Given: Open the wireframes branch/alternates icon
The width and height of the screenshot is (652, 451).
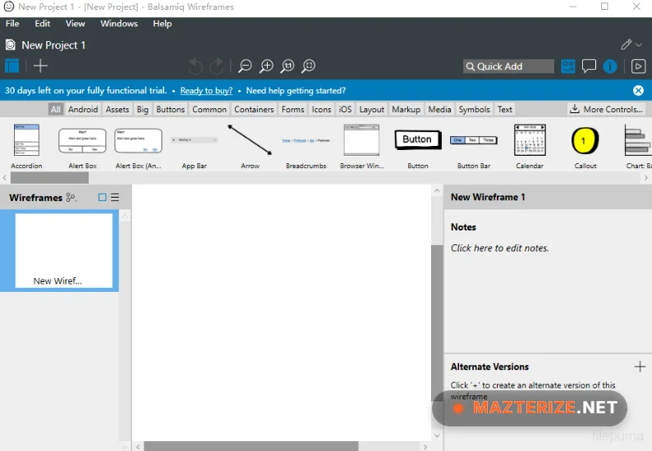Looking at the screenshot, I should point(71,198).
